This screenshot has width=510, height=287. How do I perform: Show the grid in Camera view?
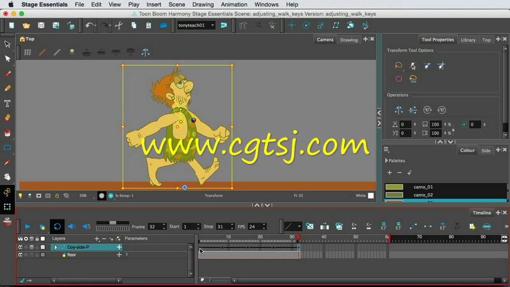(27, 52)
